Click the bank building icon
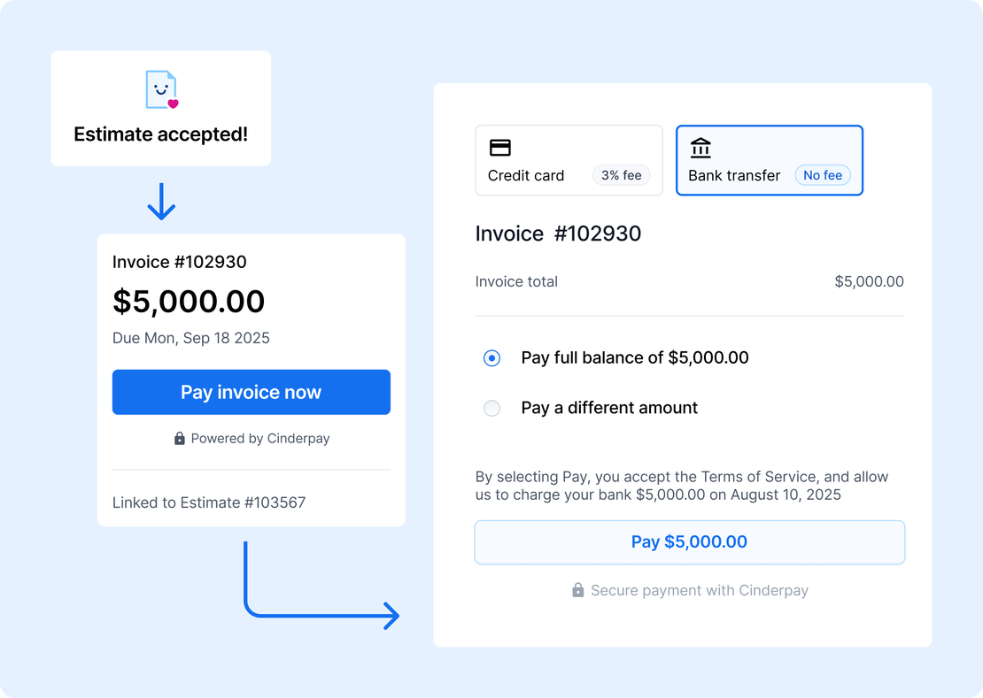This screenshot has width=983, height=698. [x=700, y=148]
